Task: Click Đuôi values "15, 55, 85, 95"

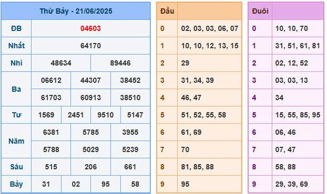Action: (x=298, y=115)
